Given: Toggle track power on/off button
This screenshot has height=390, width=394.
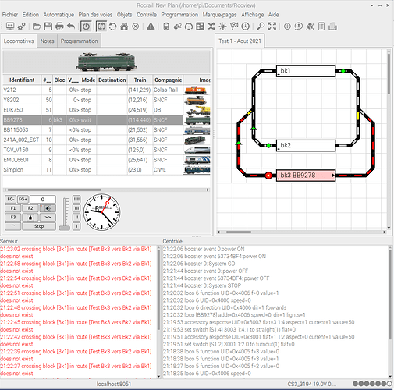Looking at the screenshot, I should (86, 27).
